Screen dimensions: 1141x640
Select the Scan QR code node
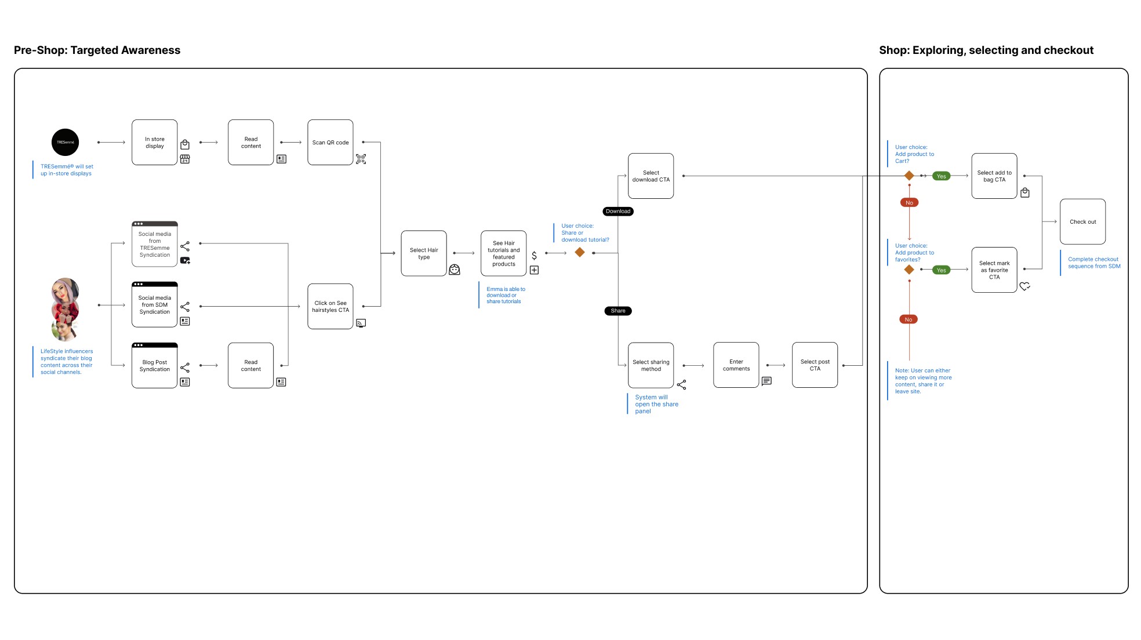[330, 143]
